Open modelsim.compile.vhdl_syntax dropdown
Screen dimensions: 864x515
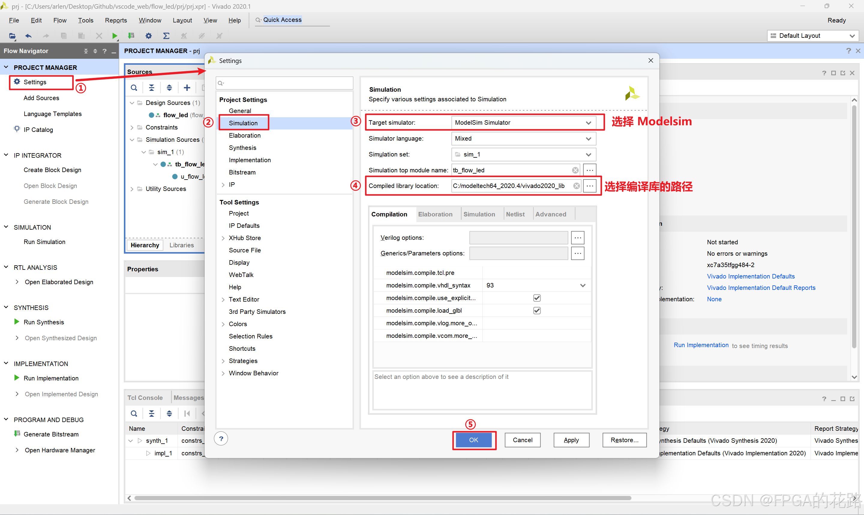point(583,285)
